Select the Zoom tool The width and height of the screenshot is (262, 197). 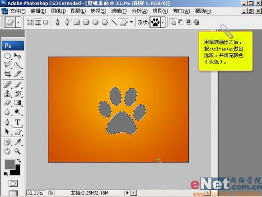[18, 151]
